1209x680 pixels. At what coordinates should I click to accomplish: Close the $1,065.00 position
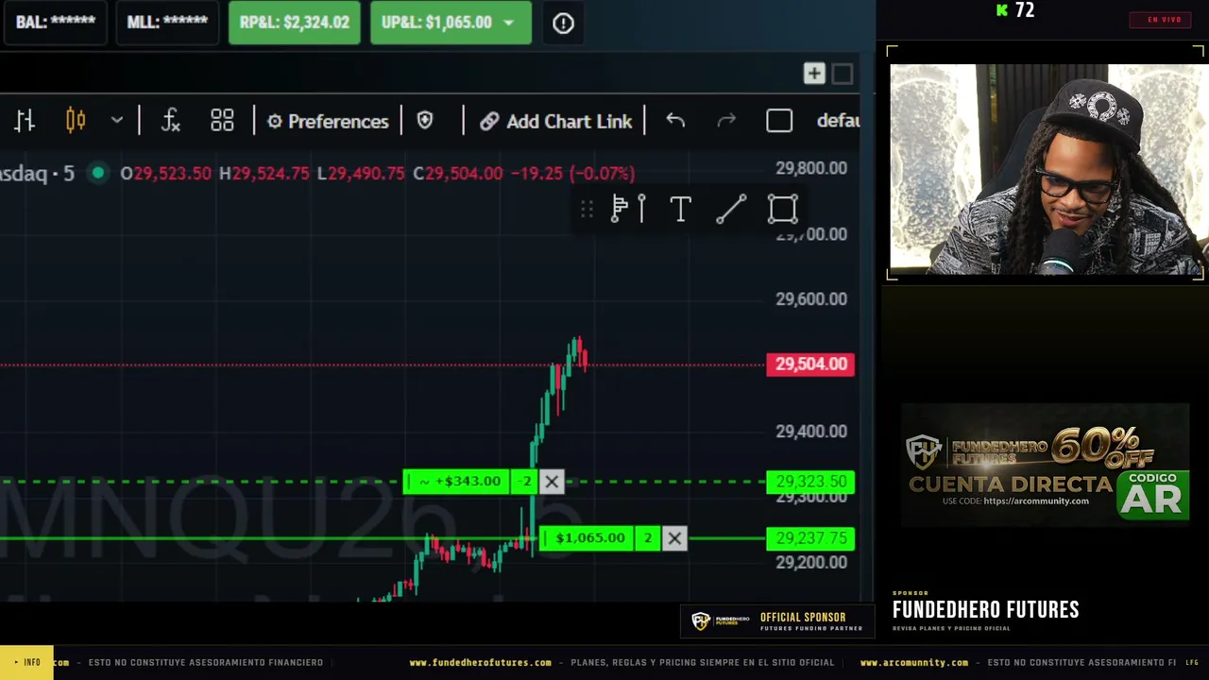(x=674, y=538)
